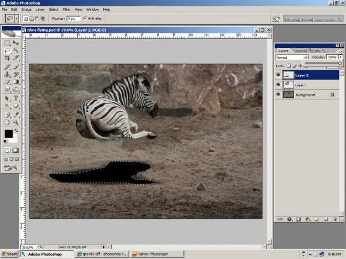This screenshot has width=346, height=259.
Task: Select the Path Selection tool
Action: 7,98
